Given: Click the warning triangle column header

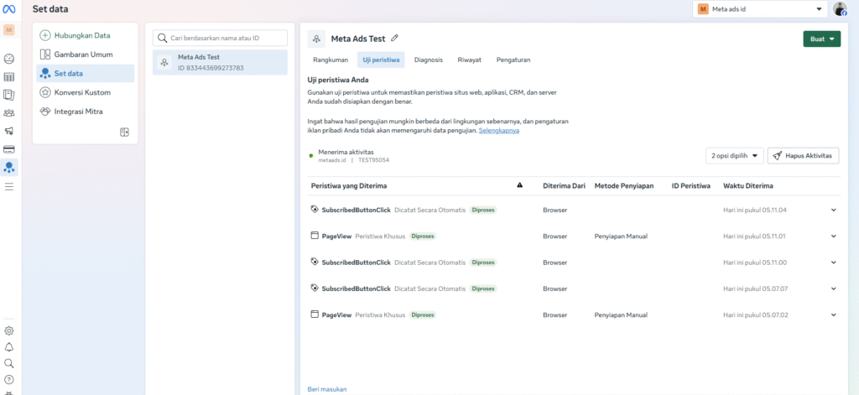Looking at the screenshot, I should point(519,185).
